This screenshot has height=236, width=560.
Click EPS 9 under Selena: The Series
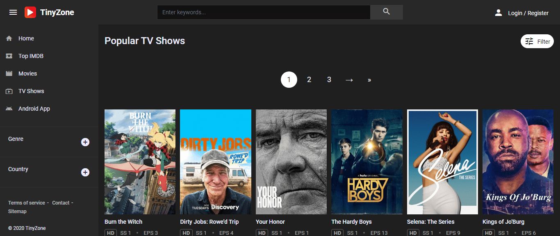453,233
